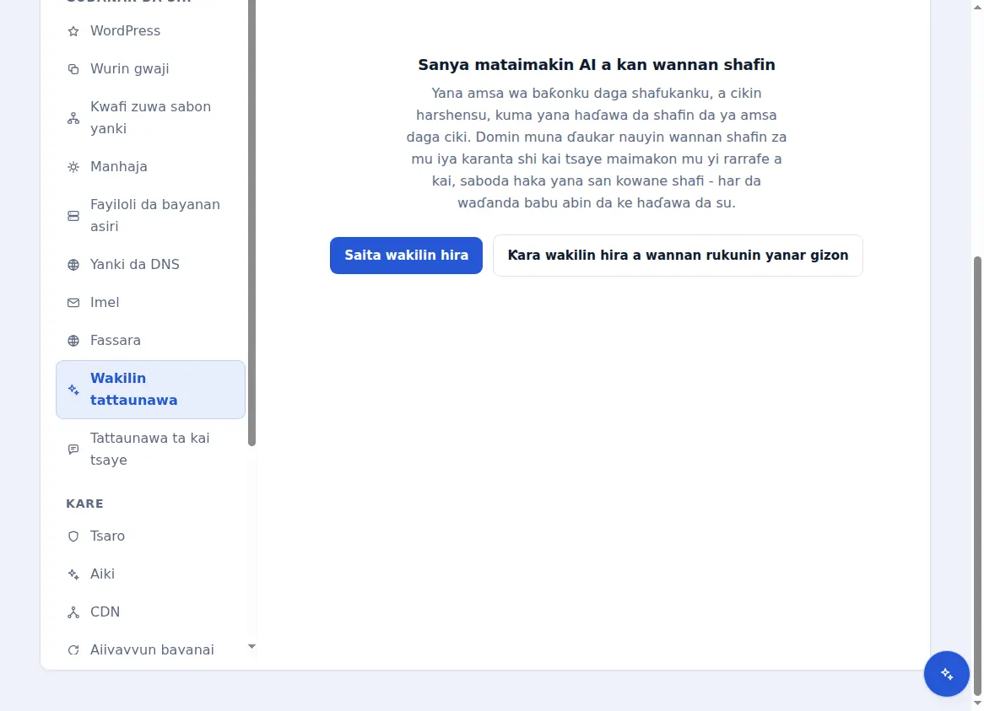Image resolution: width=984 pixels, height=711 pixels.
Task: Click the main page scrollbar thumb
Action: coord(977,475)
